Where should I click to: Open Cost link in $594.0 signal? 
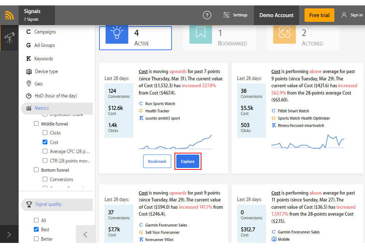click(x=143, y=193)
